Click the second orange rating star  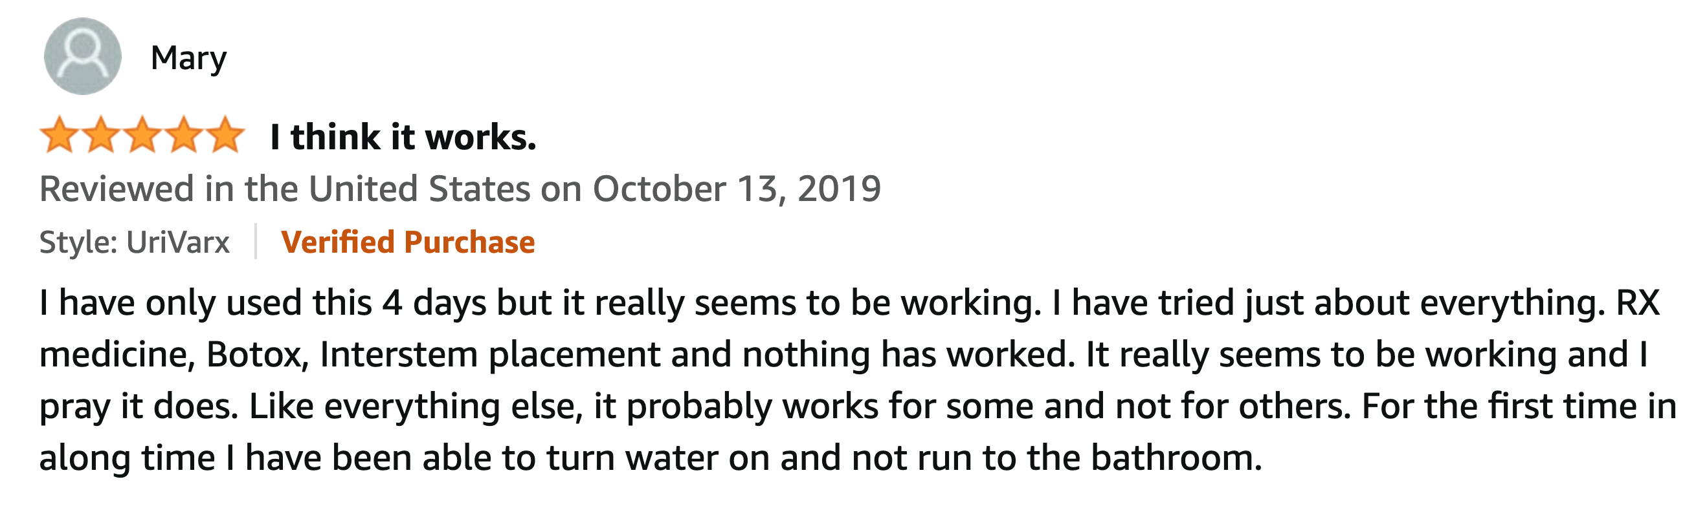[102, 134]
